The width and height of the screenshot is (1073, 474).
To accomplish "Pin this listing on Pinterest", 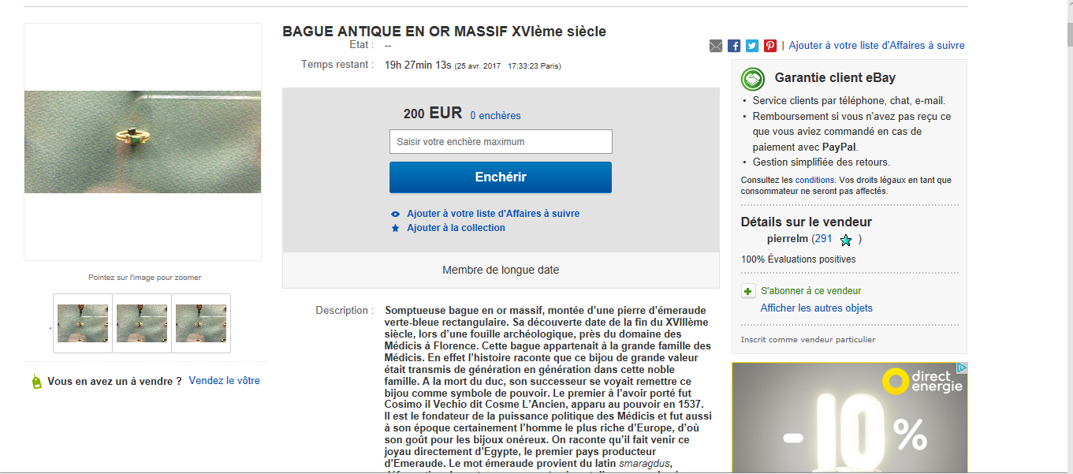I will (x=770, y=46).
